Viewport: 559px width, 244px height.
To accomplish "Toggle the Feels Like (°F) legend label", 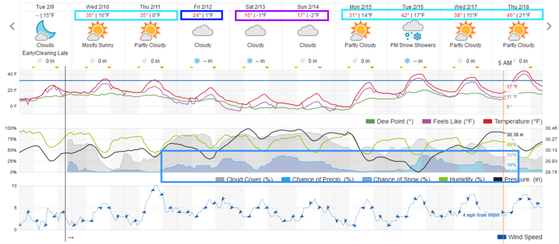I will coord(454,122).
